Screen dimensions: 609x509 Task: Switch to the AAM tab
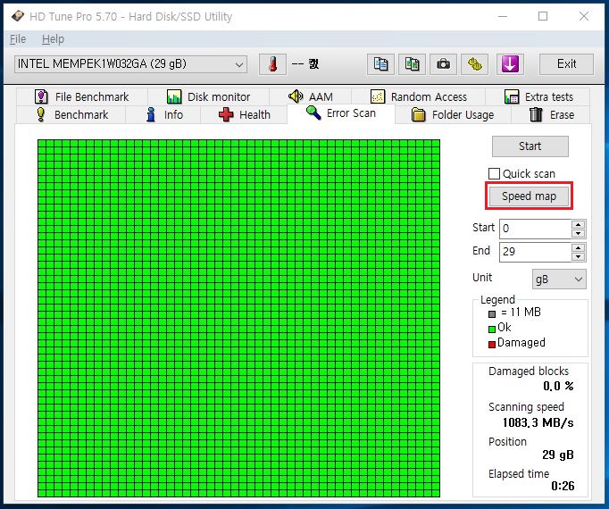[311, 96]
